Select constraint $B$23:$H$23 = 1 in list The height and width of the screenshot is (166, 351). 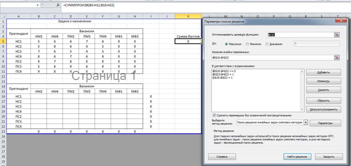click(x=223, y=74)
